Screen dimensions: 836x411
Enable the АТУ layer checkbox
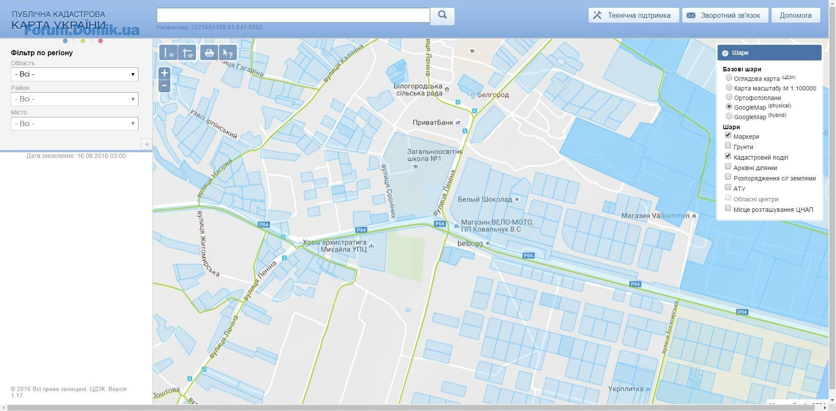[728, 187]
